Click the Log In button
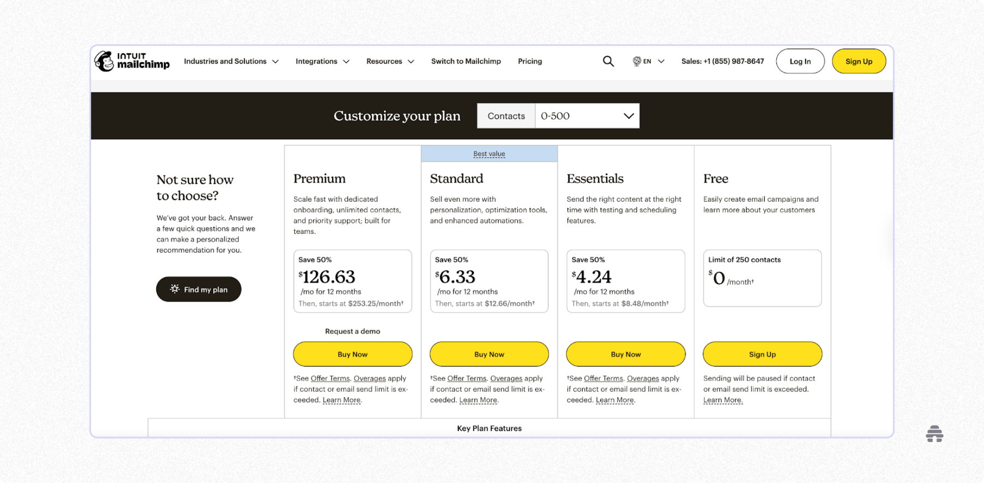This screenshot has height=483, width=984. (800, 61)
